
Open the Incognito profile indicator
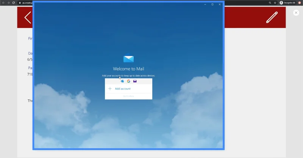pos(287,3)
